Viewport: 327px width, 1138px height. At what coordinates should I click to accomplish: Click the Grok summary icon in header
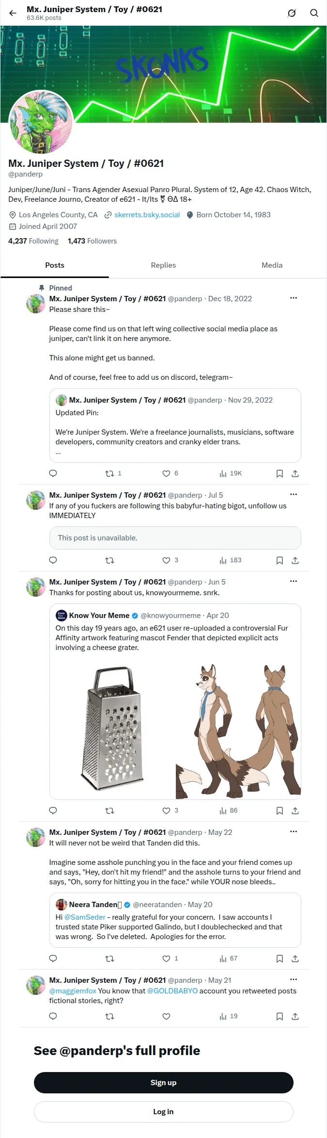pos(292,13)
